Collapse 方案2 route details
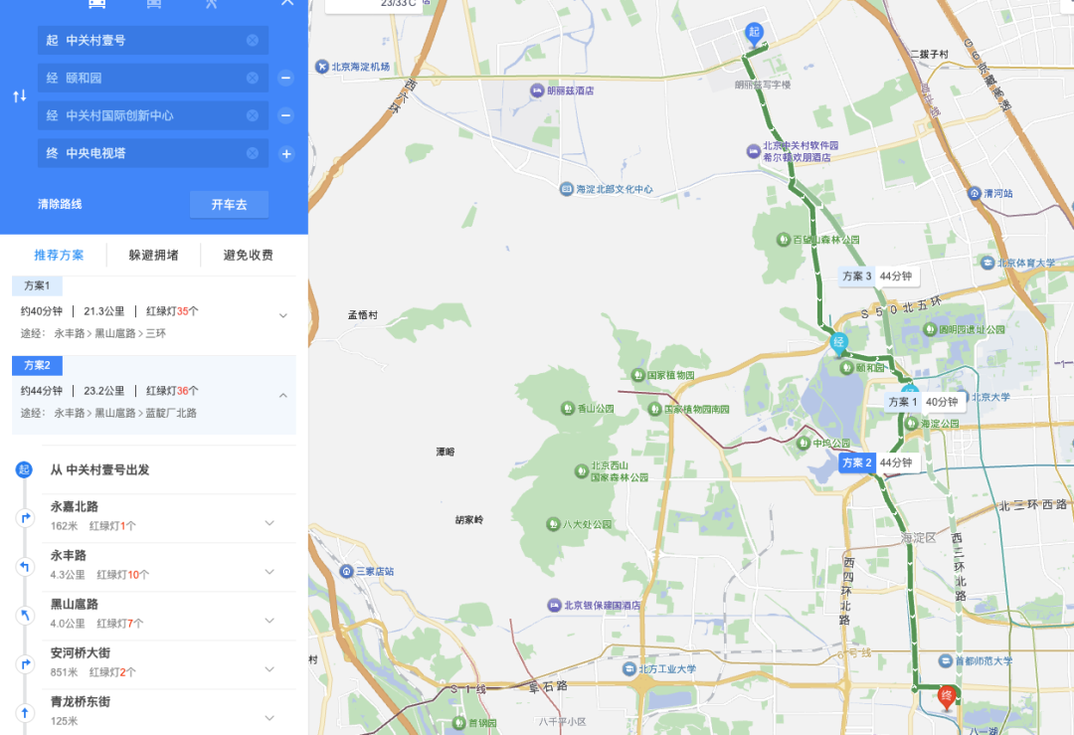 coord(282,395)
